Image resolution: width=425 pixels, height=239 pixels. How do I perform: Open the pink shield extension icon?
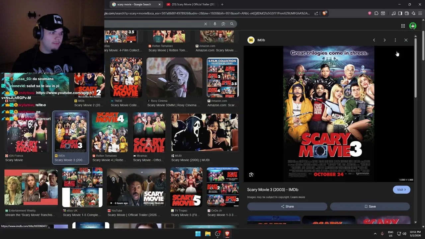(x=370, y=13)
